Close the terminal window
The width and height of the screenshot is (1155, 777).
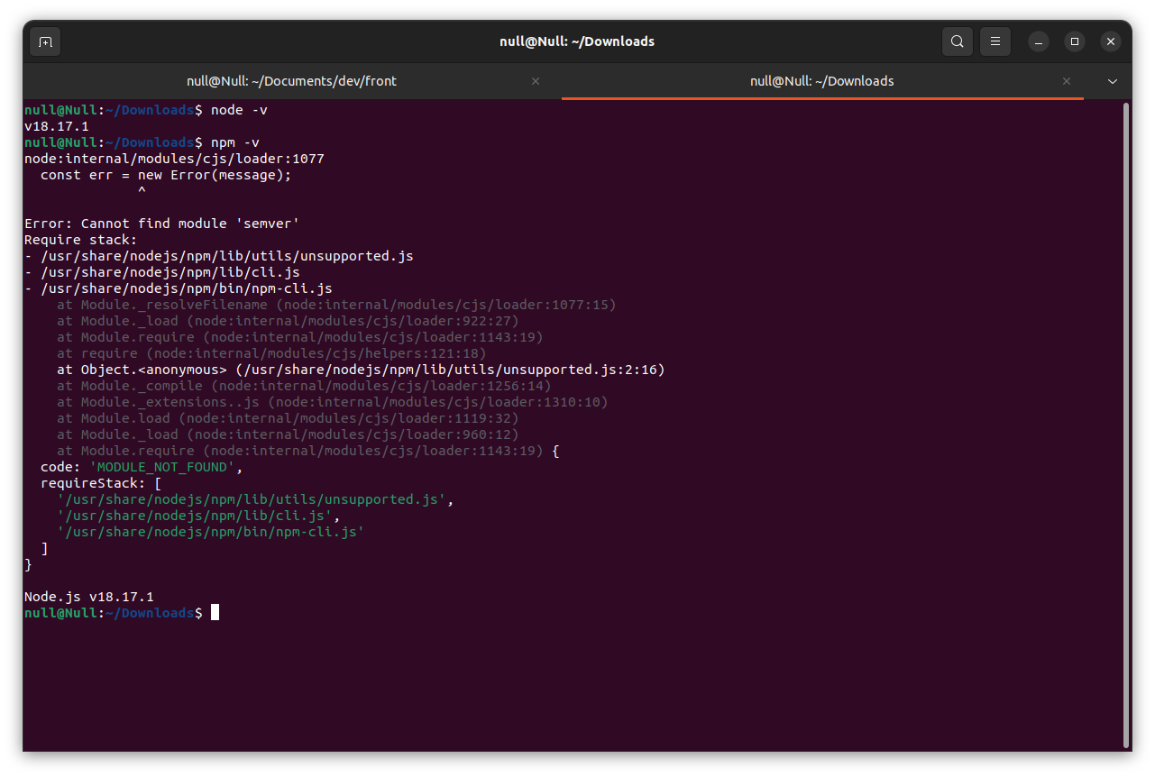click(x=1111, y=41)
